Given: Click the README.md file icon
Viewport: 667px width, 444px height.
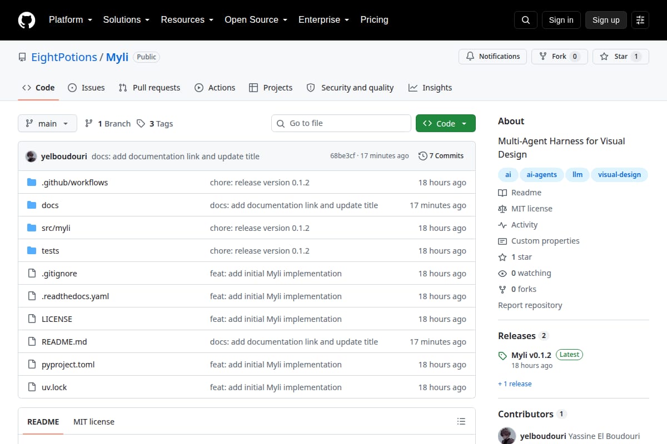Looking at the screenshot, I should pos(32,342).
